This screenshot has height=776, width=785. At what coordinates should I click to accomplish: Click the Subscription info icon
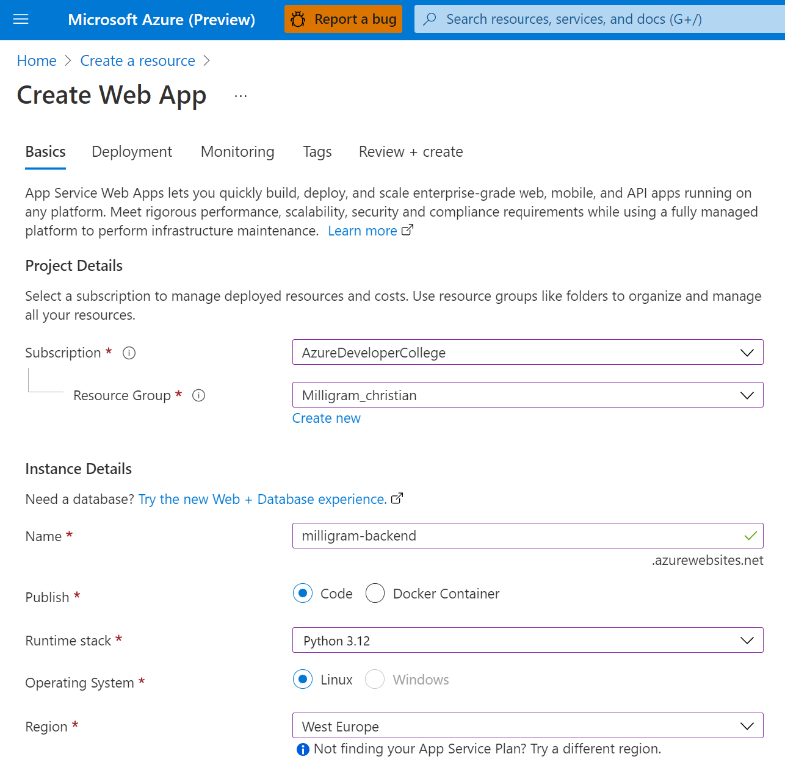click(129, 353)
